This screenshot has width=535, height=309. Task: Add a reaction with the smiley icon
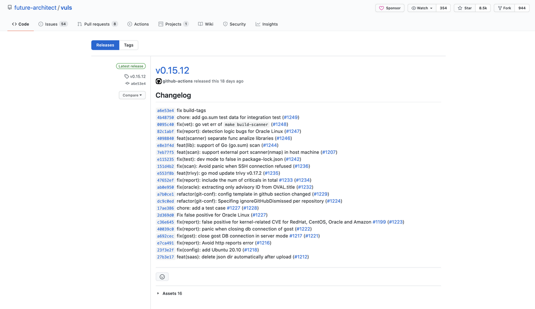162,277
